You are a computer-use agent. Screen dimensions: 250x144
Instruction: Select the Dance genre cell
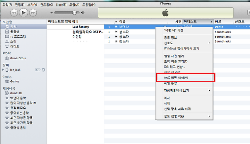coord(219,27)
